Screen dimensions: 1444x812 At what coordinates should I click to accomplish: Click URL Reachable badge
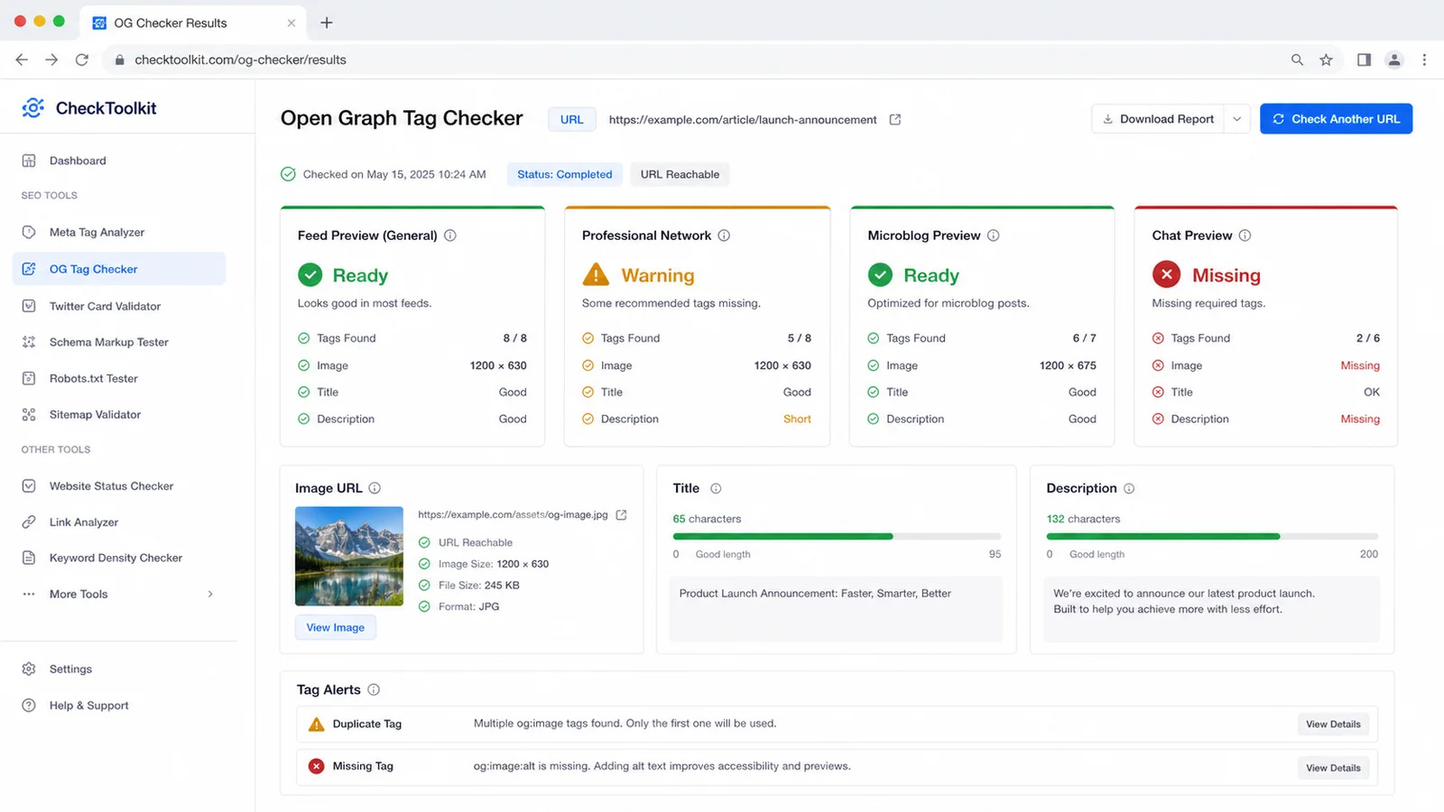[680, 174]
